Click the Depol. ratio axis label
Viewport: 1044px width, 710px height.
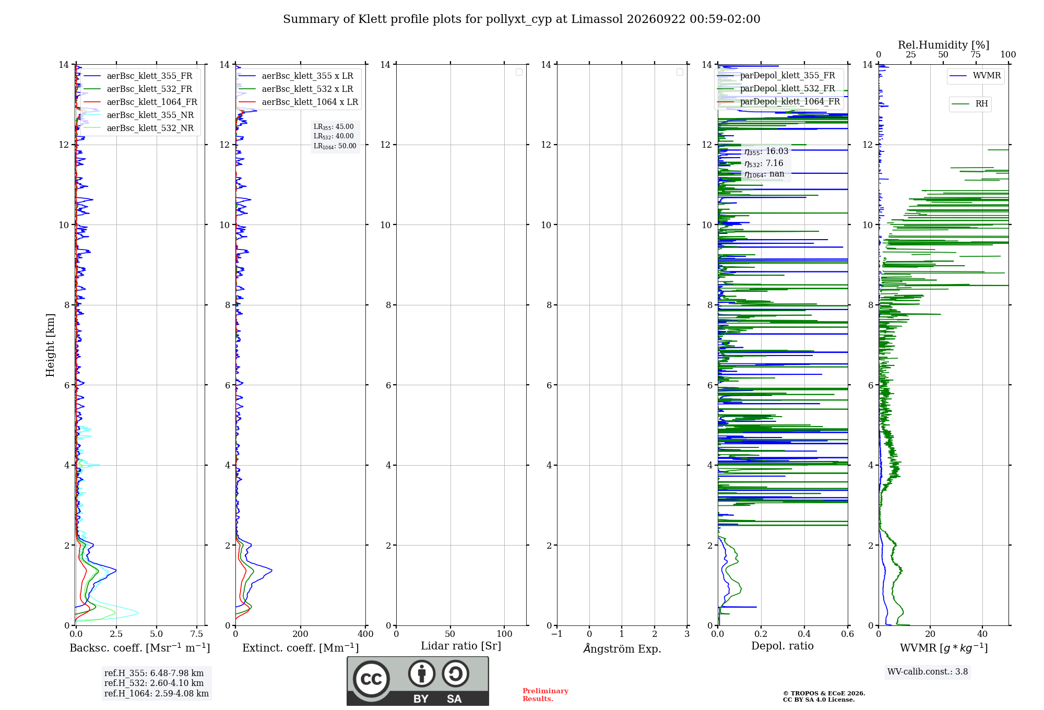tap(782, 646)
